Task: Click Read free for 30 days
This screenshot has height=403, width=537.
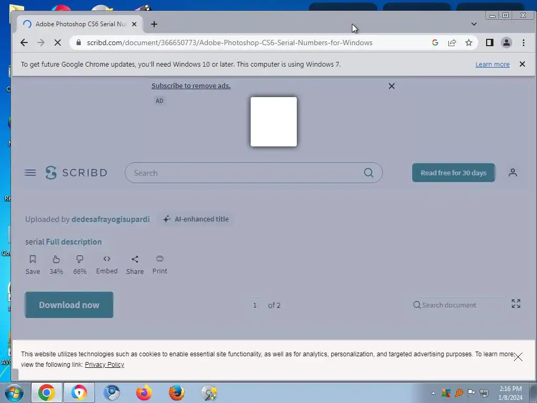Action: pyautogui.click(x=453, y=173)
